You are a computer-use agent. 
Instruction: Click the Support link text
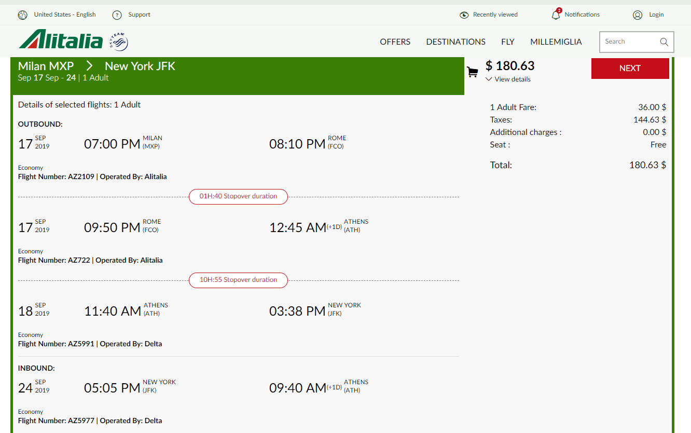pos(140,15)
